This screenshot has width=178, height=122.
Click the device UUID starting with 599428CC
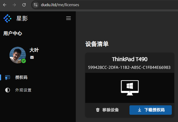point(129,67)
